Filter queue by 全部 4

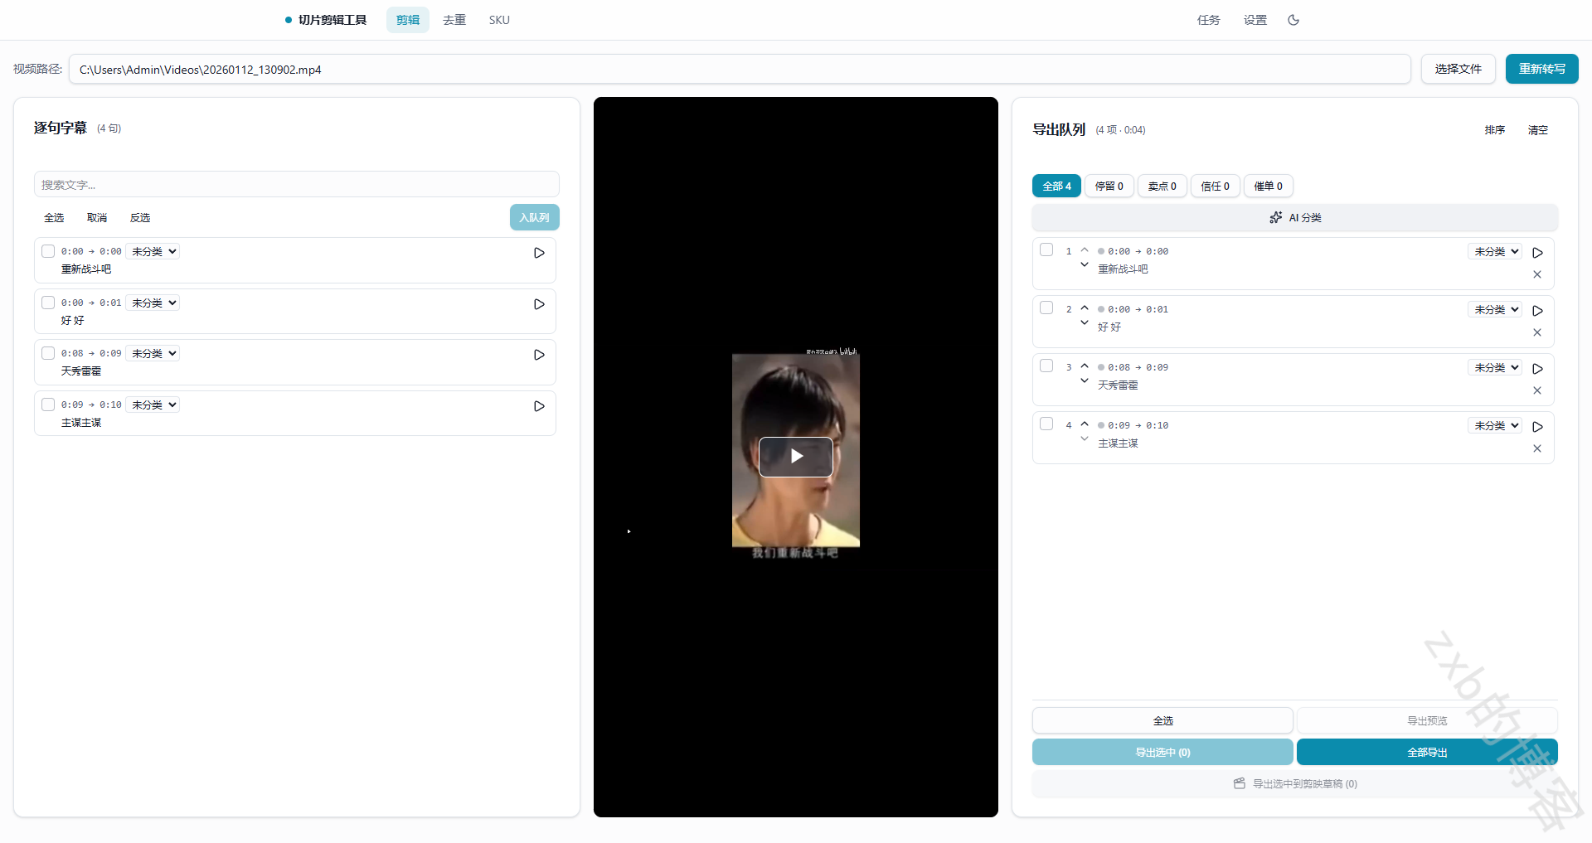pos(1056,186)
